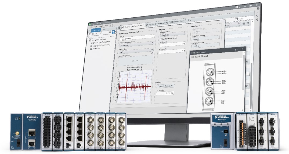This screenshot has height=154, width=289.
Task: Click the pencil icon beside Sensor Class
Action: click(153, 53)
